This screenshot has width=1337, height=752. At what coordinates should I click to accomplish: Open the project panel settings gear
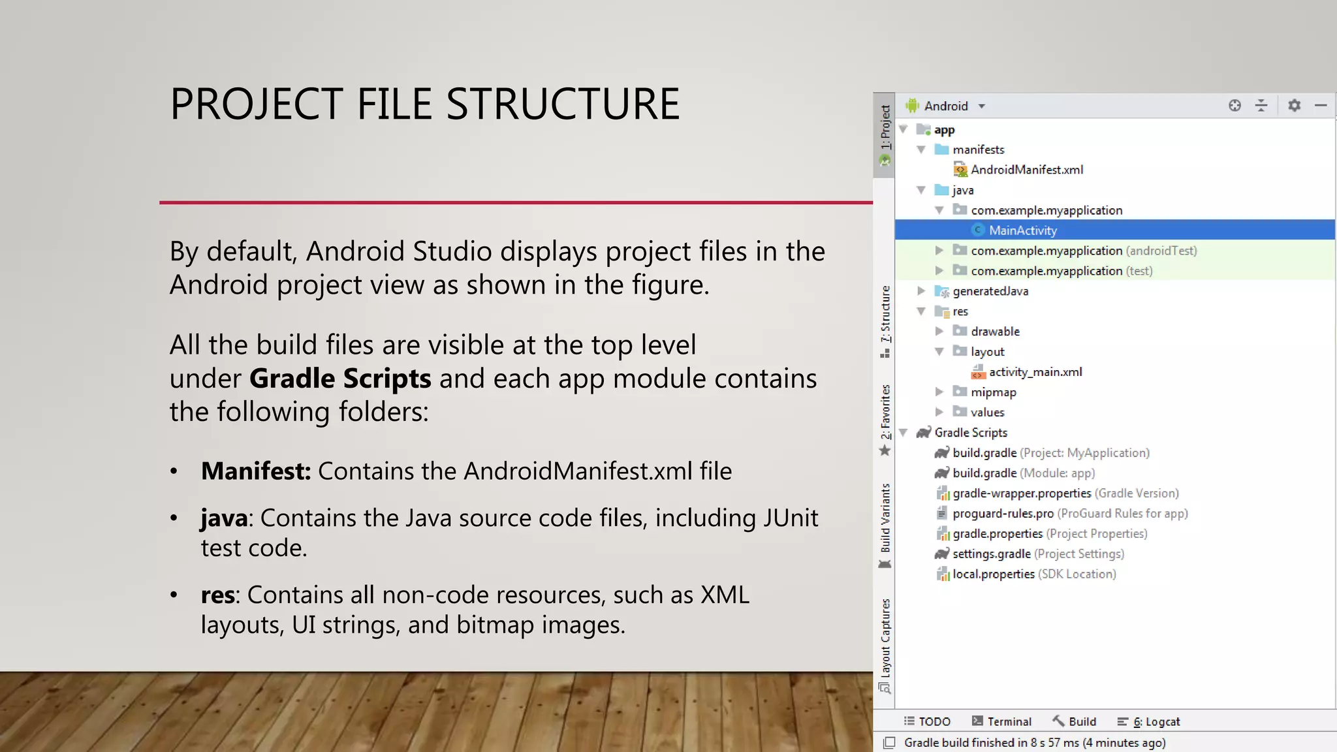pos(1294,105)
